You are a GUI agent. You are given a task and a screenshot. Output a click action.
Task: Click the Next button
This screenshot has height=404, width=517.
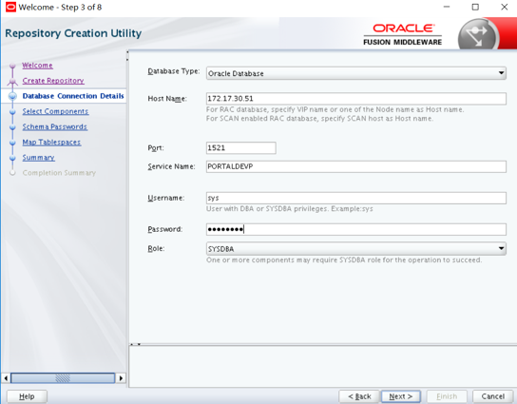[x=401, y=396]
